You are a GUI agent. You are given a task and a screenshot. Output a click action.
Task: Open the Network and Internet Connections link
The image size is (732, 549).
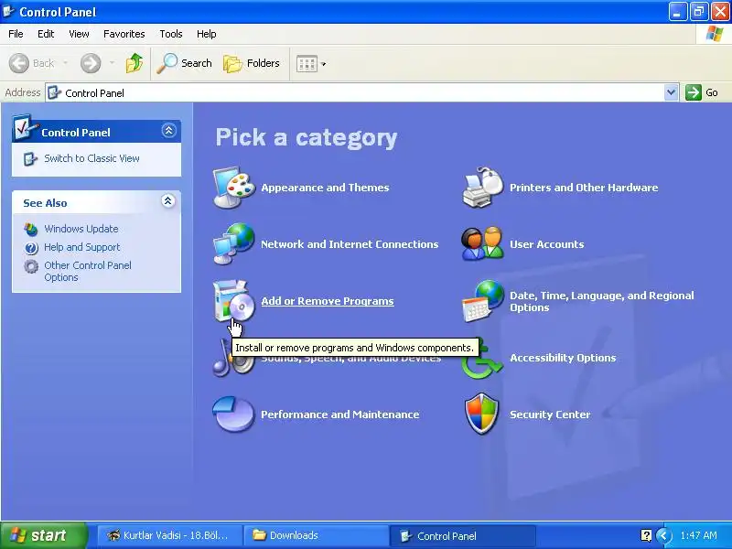pos(350,244)
